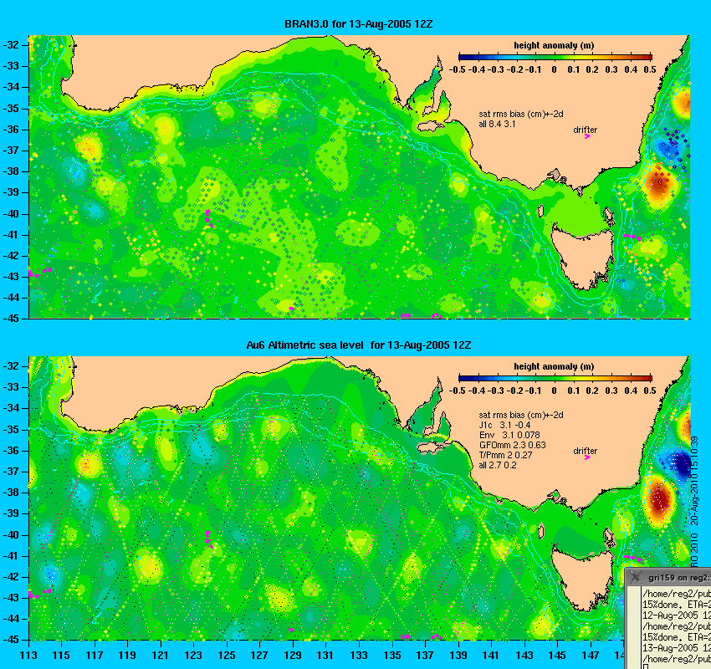Click the -32 latitude label of BRAN3.0 plot
The width and height of the screenshot is (711, 669).
12,45
